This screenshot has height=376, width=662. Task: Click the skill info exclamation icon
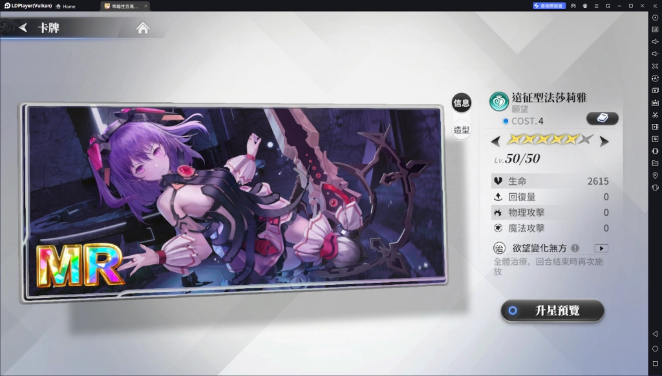575,248
